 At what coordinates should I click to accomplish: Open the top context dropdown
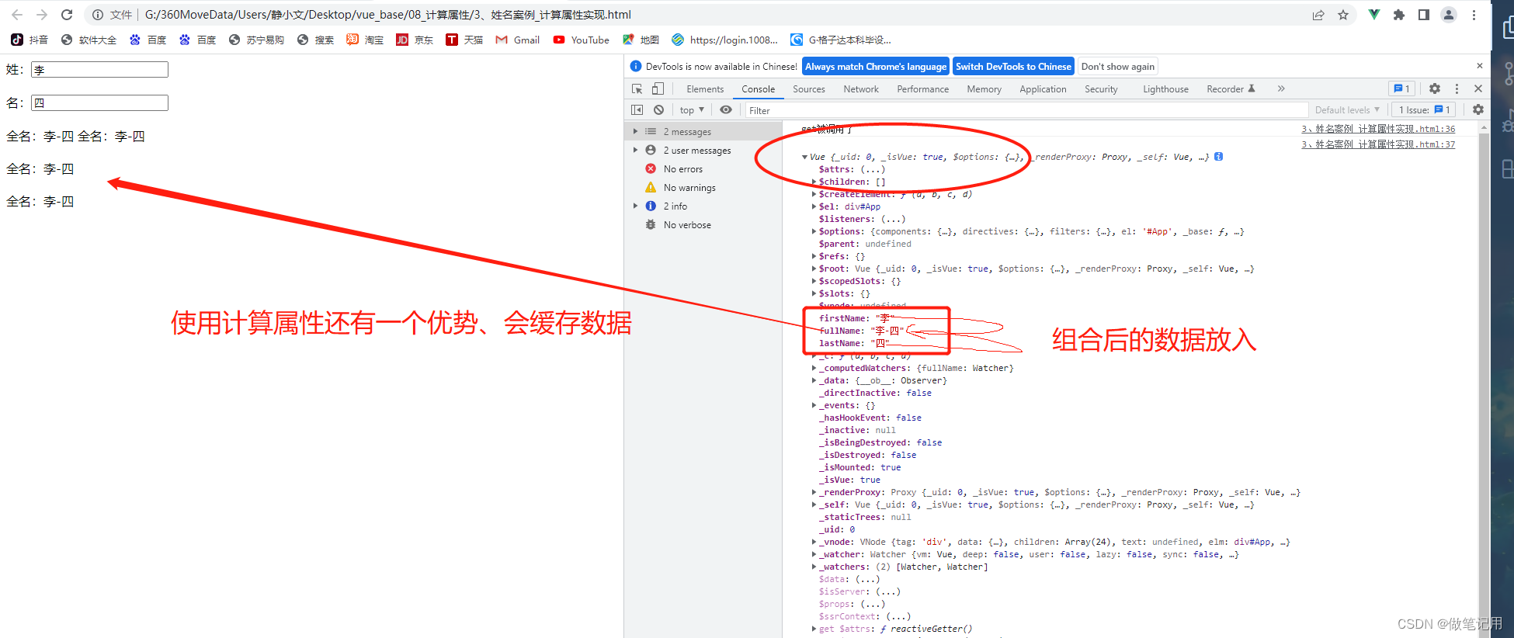tap(692, 109)
